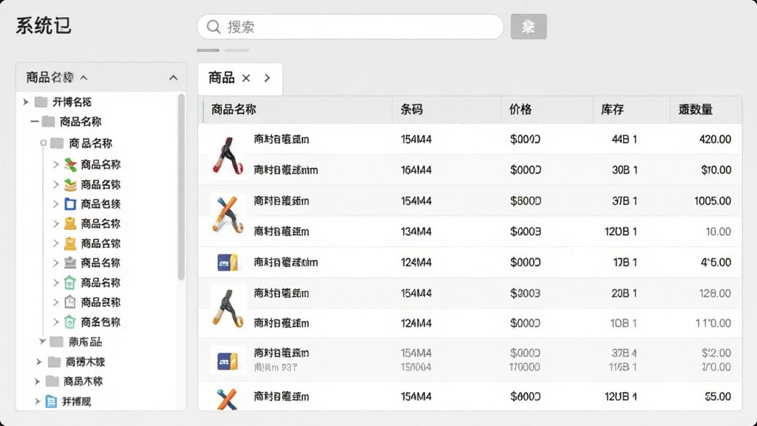Expand the arrow beside 并博观
The height and width of the screenshot is (426, 757).
[37, 402]
